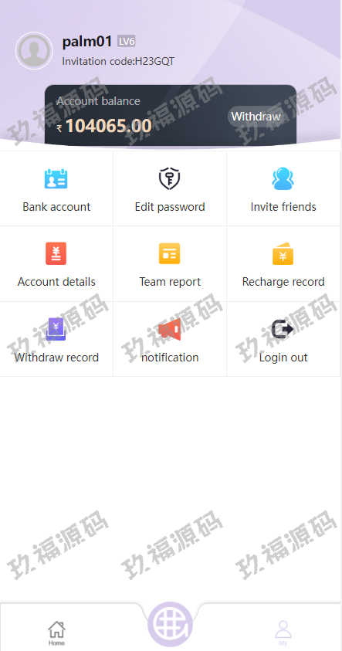342x651 pixels.
Task: Open the Recharge record wallet icon
Action: click(283, 253)
